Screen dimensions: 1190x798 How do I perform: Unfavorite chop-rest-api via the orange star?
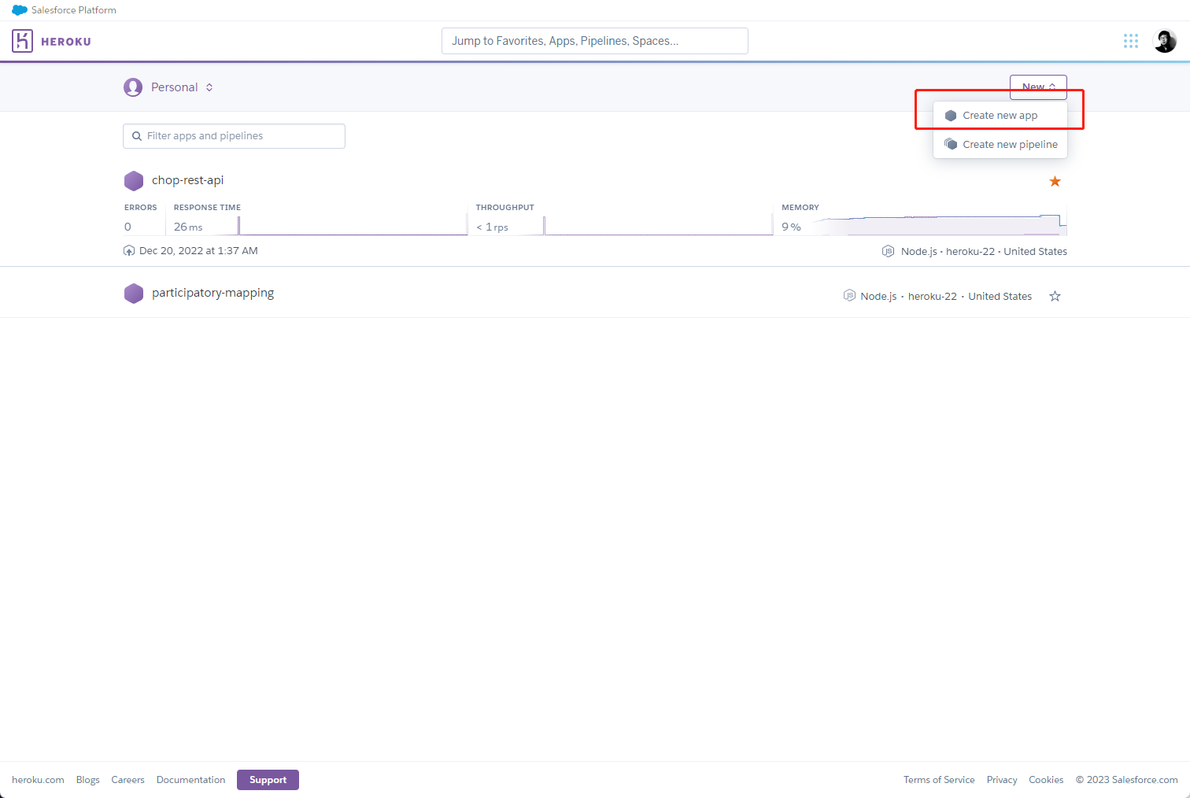tap(1055, 182)
